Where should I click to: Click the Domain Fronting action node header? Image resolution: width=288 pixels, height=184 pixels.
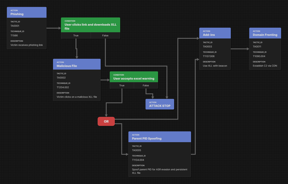(265, 33)
